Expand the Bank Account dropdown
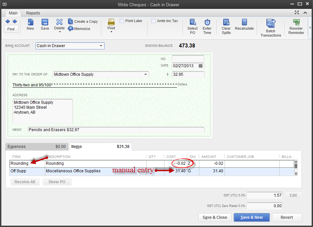 point(101,46)
